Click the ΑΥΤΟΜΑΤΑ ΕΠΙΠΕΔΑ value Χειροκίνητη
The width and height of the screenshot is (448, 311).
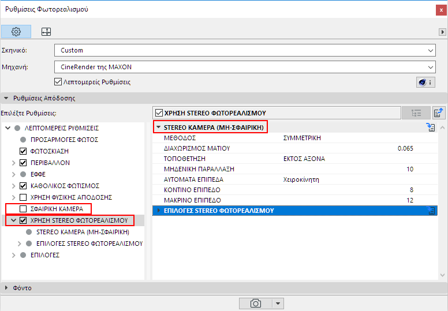pos(301,179)
